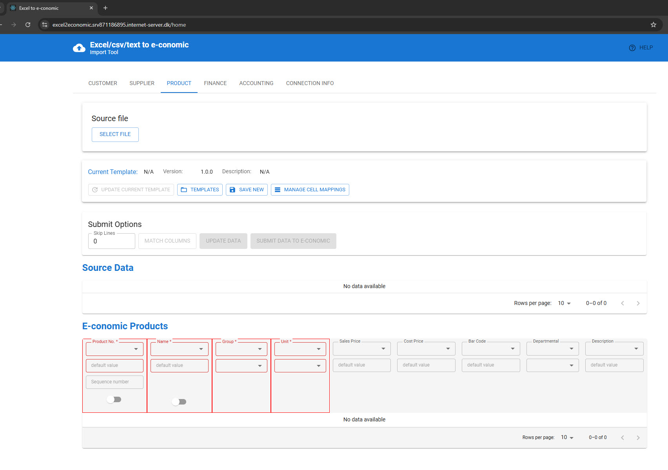
Task: Open Departmental default value dropdown
Action: tap(553, 365)
